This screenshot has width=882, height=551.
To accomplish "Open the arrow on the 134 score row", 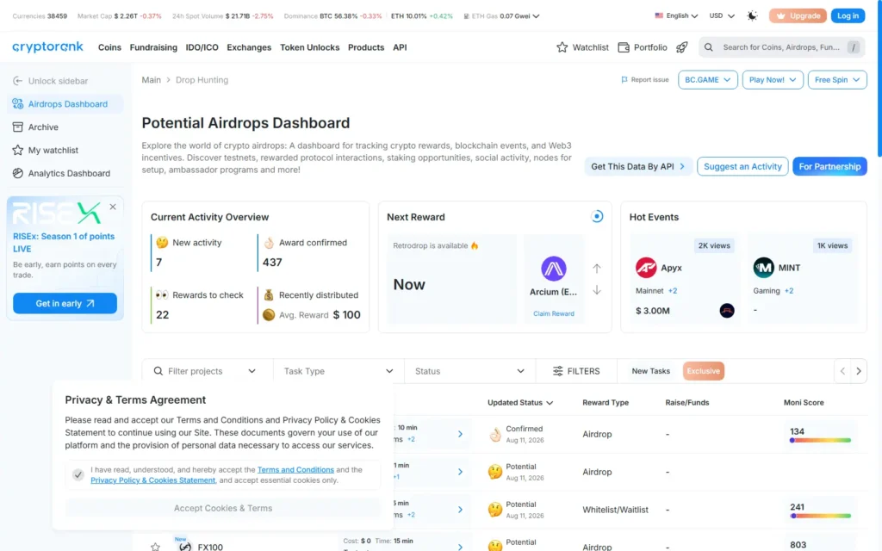I will tap(460, 434).
